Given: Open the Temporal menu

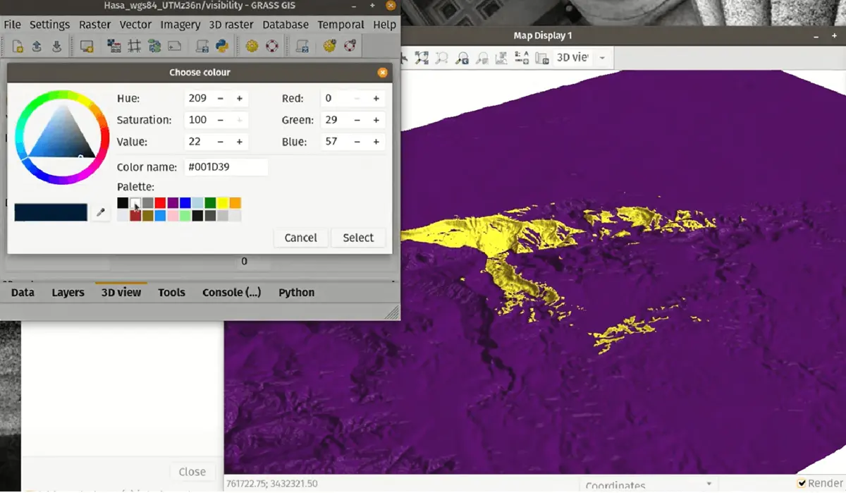Looking at the screenshot, I should tap(341, 25).
